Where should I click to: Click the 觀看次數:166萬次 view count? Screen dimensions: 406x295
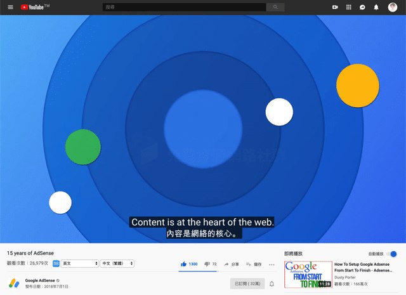pos(351,284)
